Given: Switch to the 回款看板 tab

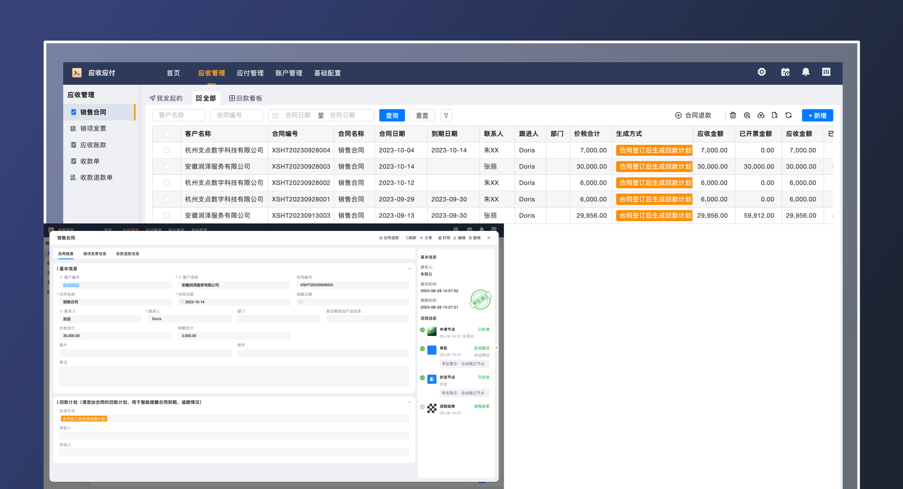Looking at the screenshot, I should coord(246,98).
